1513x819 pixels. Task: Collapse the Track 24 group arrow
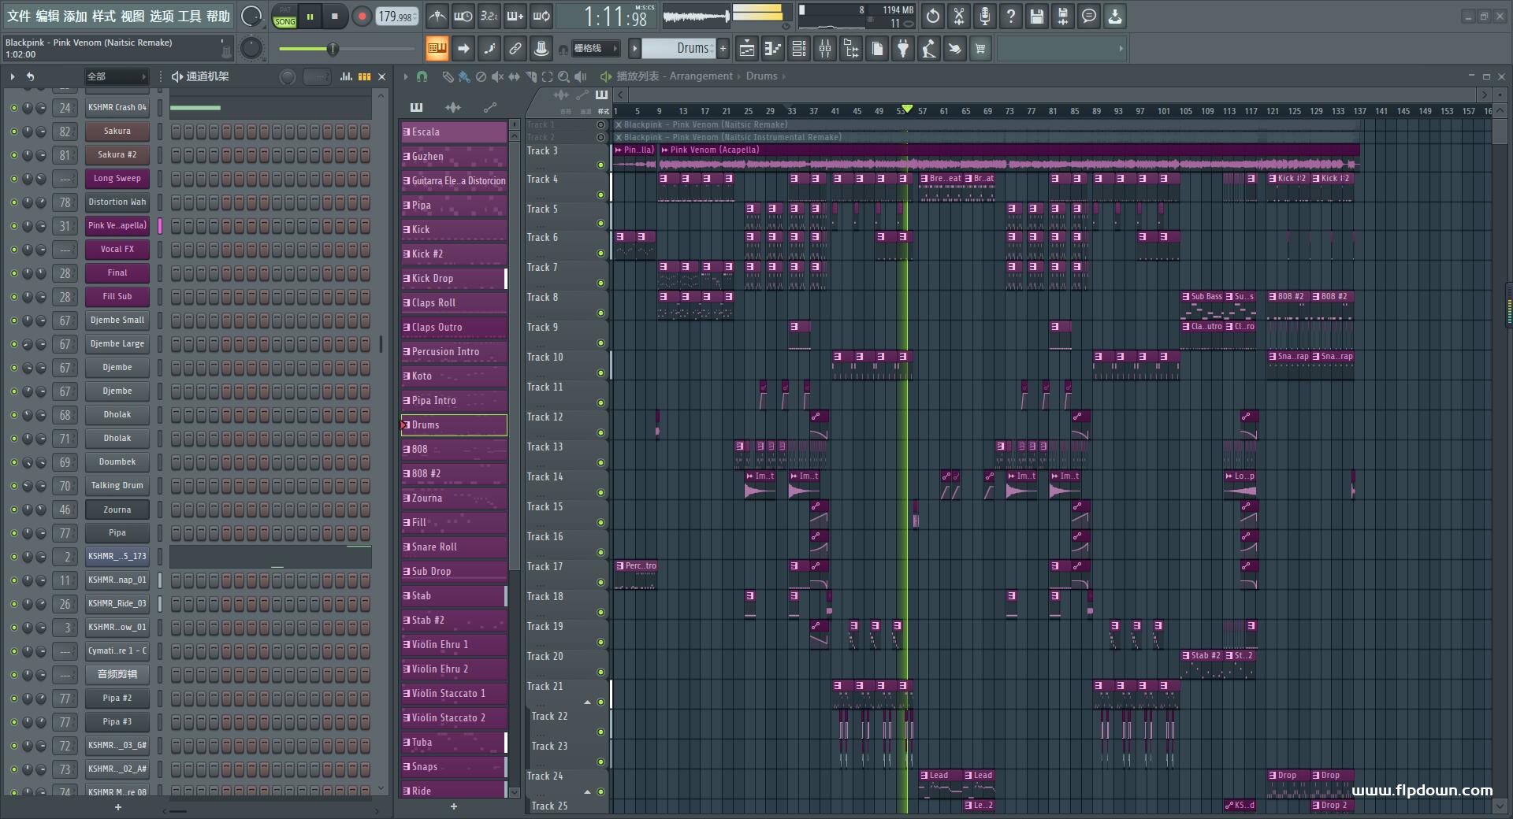(x=587, y=791)
